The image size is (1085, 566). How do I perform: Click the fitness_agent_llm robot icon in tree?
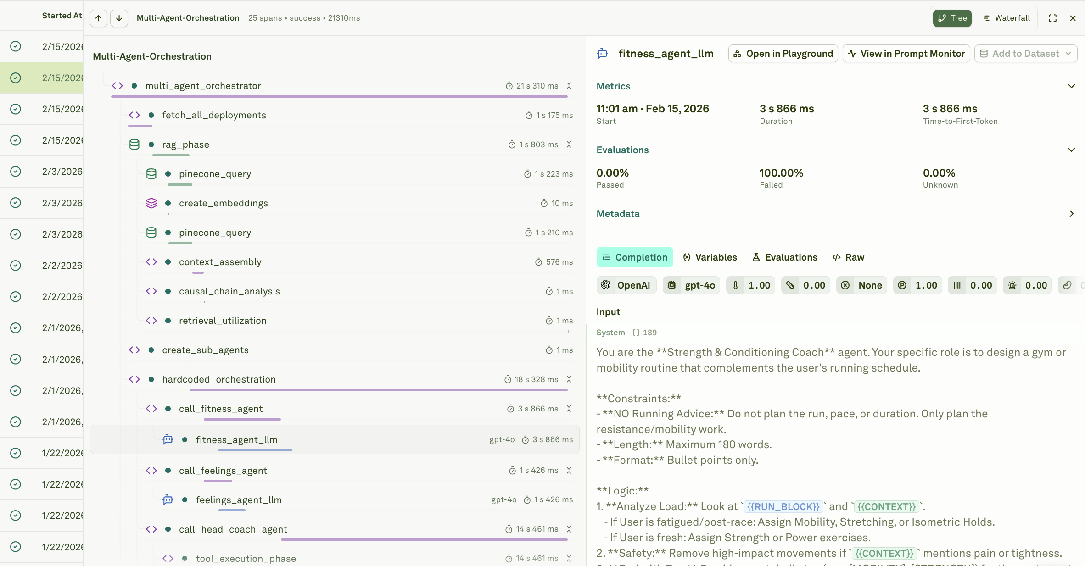[x=168, y=439]
